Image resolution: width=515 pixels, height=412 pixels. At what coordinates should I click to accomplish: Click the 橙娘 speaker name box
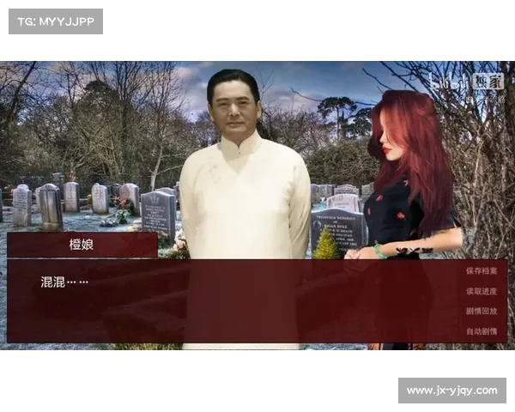[82, 245]
